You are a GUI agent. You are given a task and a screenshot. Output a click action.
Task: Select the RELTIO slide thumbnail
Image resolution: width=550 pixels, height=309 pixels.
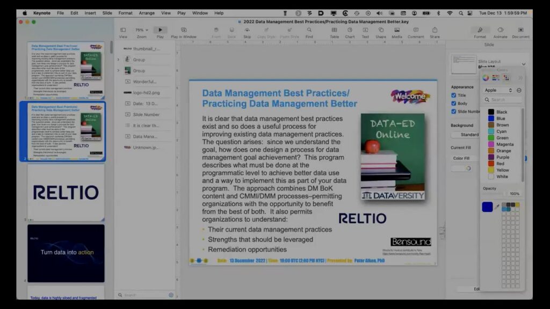click(66, 193)
